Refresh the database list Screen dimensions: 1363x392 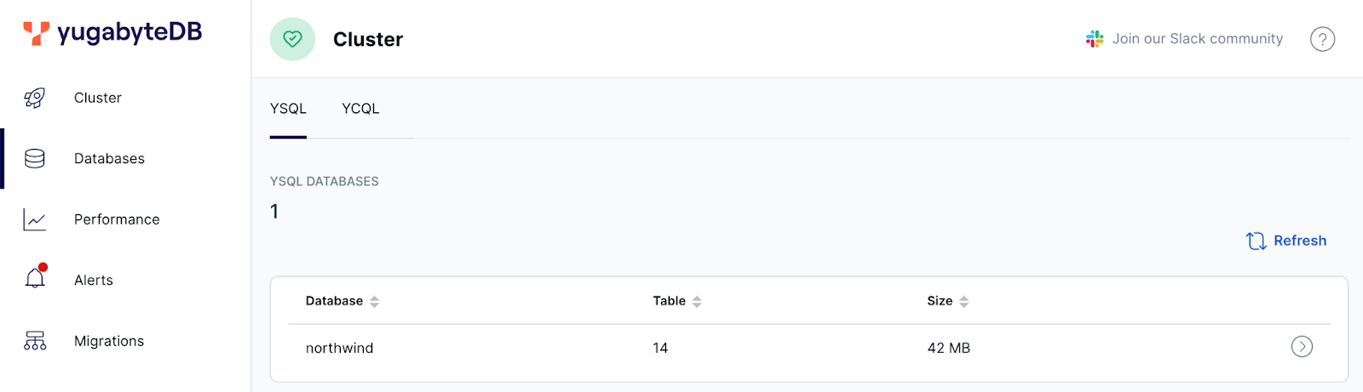click(1286, 241)
